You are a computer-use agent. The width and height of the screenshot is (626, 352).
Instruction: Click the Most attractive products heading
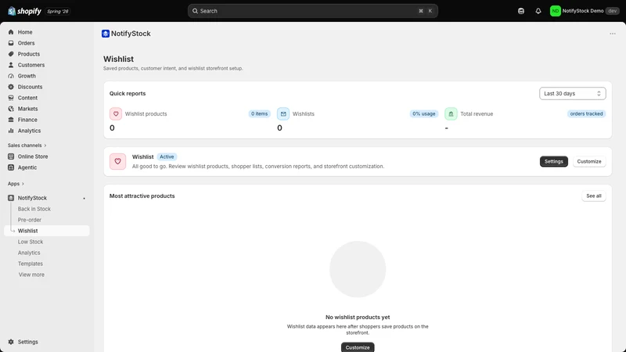click(x=142, y=196)
